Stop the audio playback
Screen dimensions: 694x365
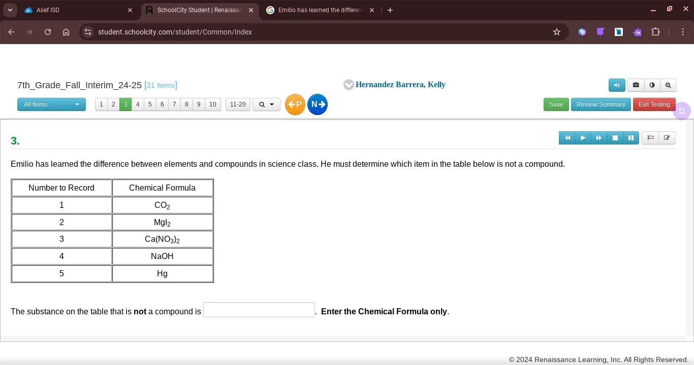click(x=615, y=138)
